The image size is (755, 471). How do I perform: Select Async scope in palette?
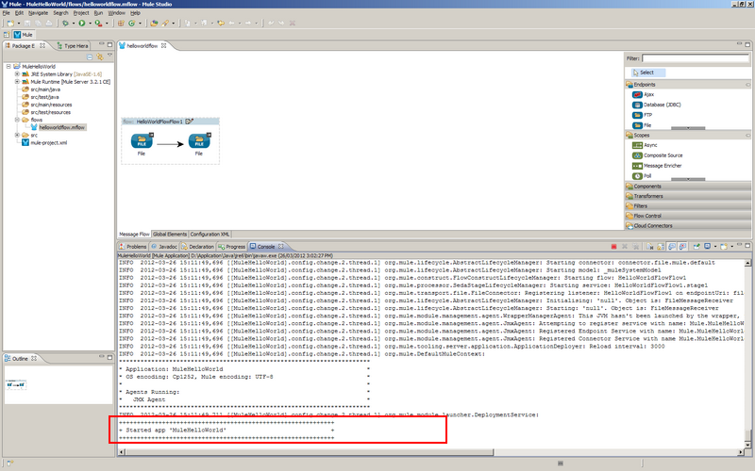[x=645, y=145]
